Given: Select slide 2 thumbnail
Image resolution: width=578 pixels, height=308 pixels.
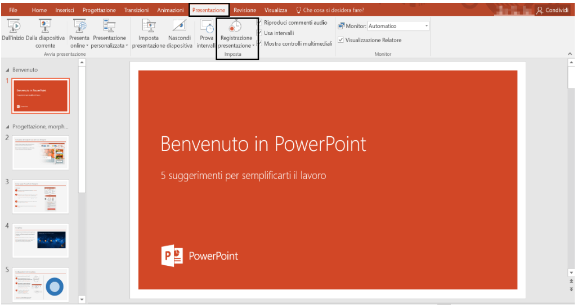Looking at the screenshot, I should tap(41, 153).
